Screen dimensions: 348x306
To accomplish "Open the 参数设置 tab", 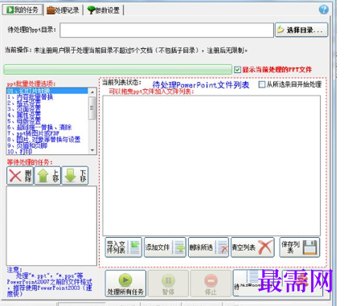I will (x=104, y=10).
